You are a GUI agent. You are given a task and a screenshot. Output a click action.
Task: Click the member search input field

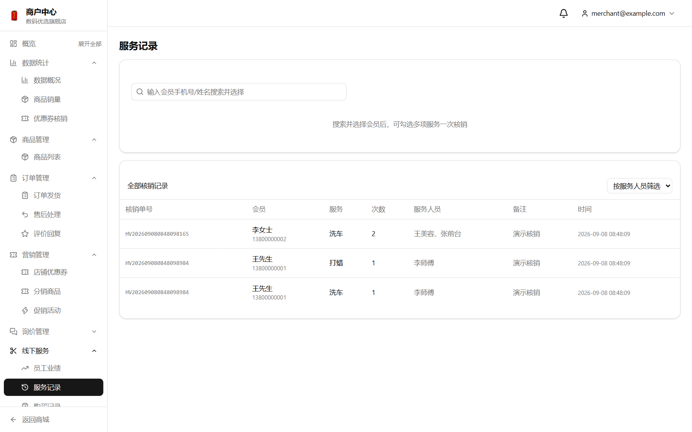click(239, 92)
